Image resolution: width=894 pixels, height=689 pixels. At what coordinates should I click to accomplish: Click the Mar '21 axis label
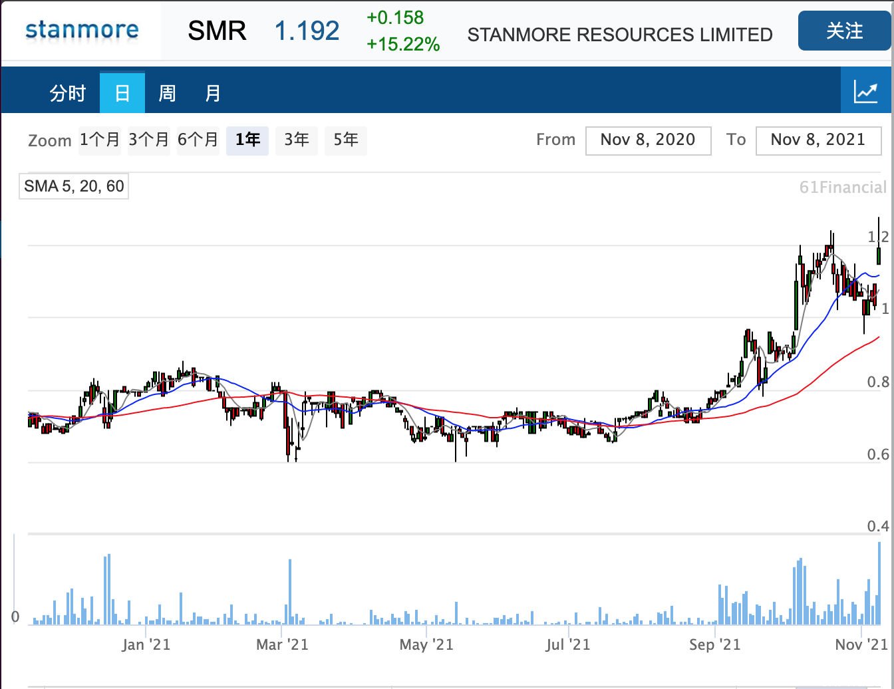[x=282, y=644]
